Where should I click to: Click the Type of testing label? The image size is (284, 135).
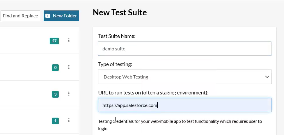coord(115,64)
